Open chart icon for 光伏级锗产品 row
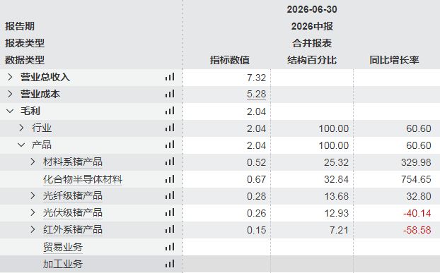Image resolution: width=440 pixels, height=273 pixels. [x=170, y=213]
